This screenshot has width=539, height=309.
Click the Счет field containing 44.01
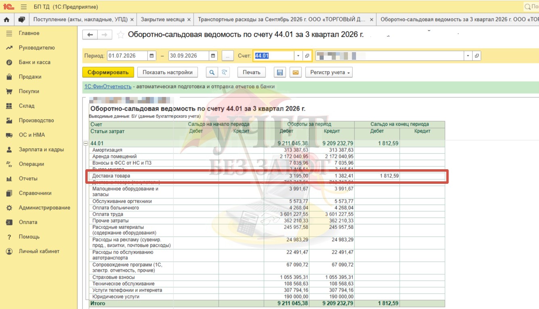274,56
